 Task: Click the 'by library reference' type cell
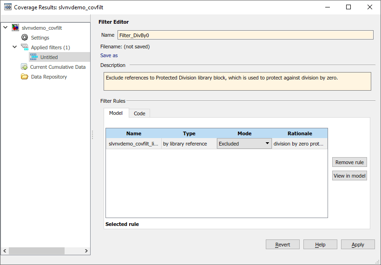[x=189, y=144]
